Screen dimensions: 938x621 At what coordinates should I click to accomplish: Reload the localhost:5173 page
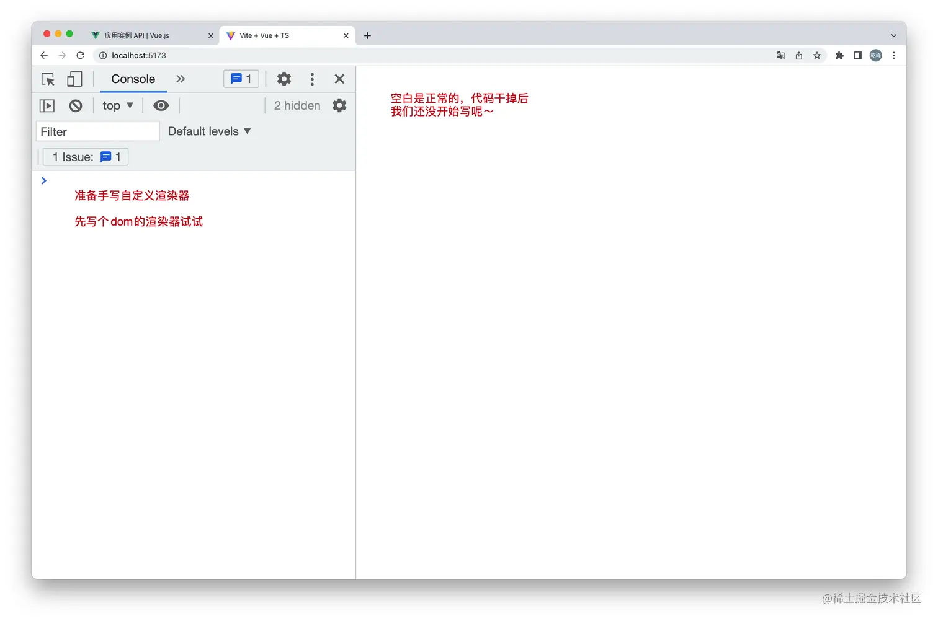(x=81, y=55)
